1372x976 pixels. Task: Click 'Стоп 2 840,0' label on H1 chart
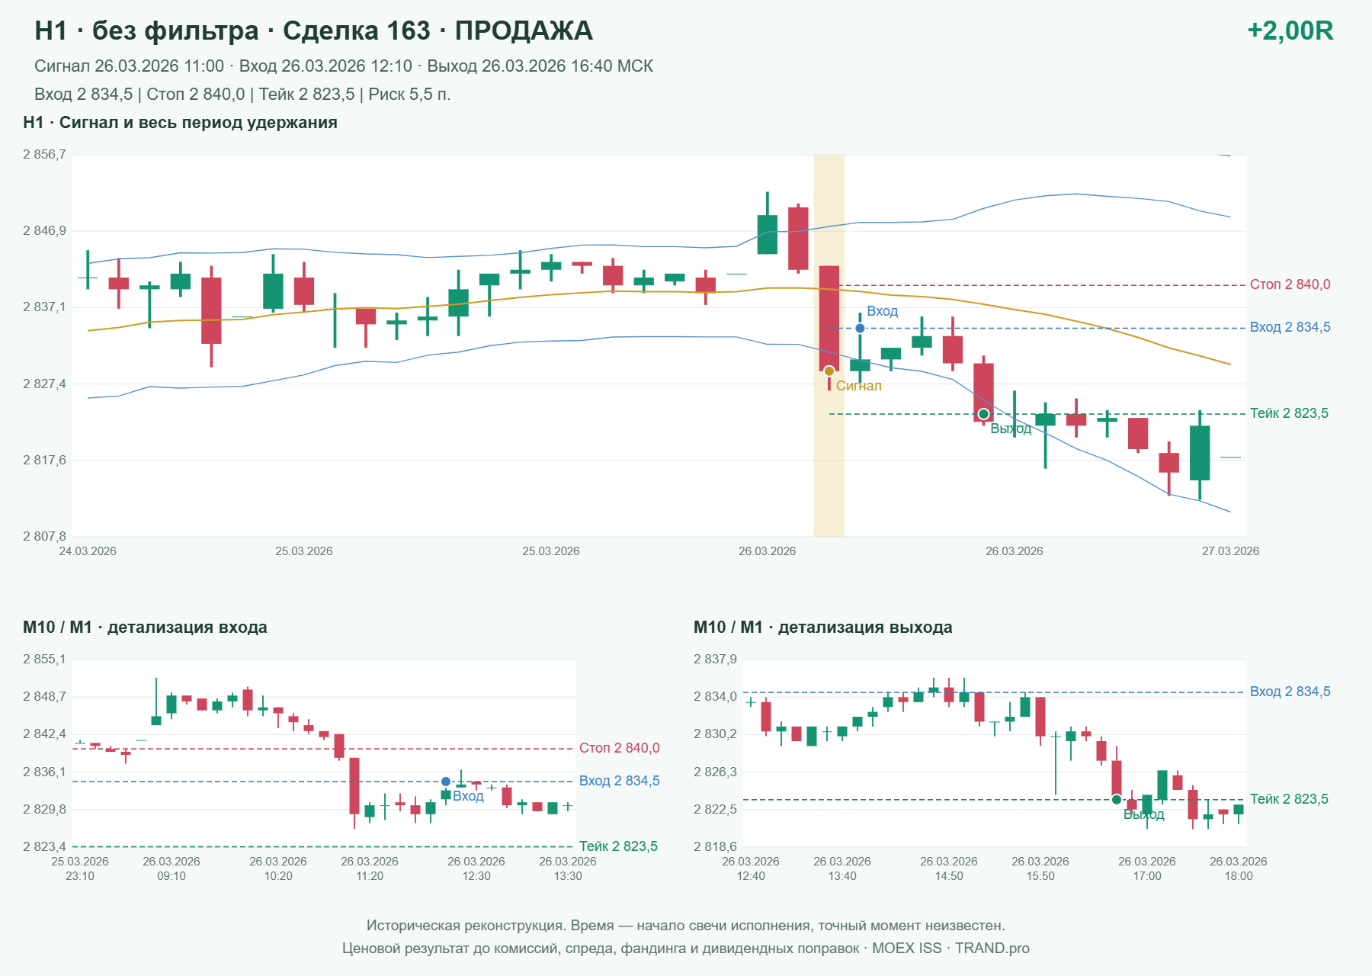coord(1290,284)
